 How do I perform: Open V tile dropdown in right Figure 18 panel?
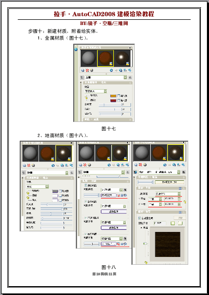155,204
